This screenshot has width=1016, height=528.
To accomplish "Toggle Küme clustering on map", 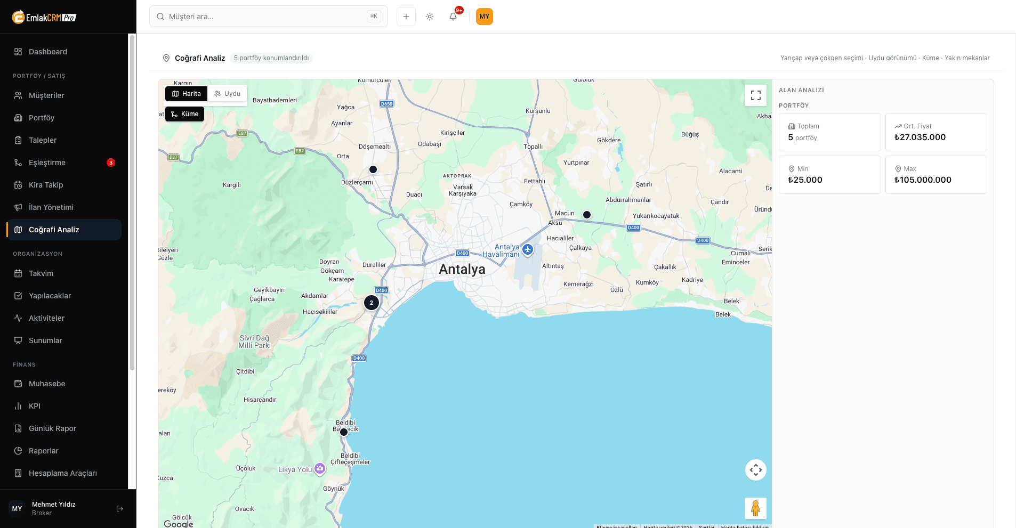I will (x=185, y=114).
